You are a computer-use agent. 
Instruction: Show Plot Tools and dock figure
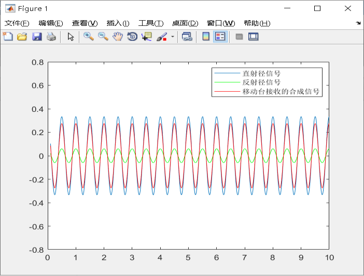point(253,37)
